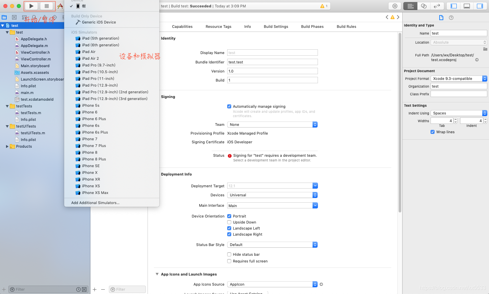
Task: Switch to the Capabilities tab
Action: tap(182, 27)
